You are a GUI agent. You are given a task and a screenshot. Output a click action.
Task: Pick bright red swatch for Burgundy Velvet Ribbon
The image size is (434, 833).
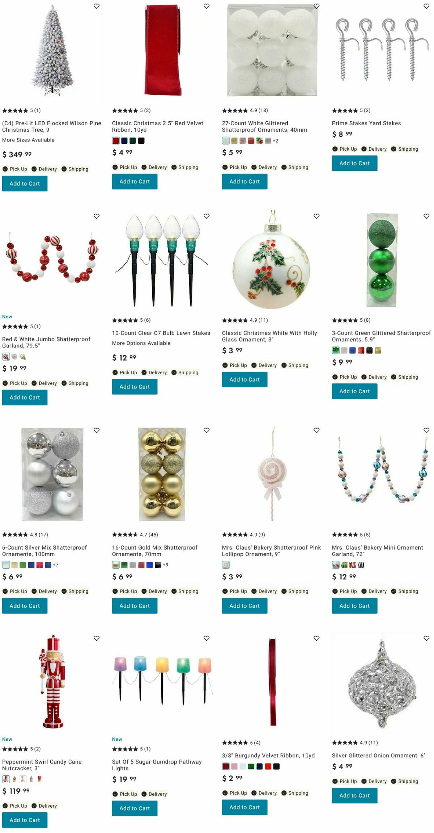[268, 766]
